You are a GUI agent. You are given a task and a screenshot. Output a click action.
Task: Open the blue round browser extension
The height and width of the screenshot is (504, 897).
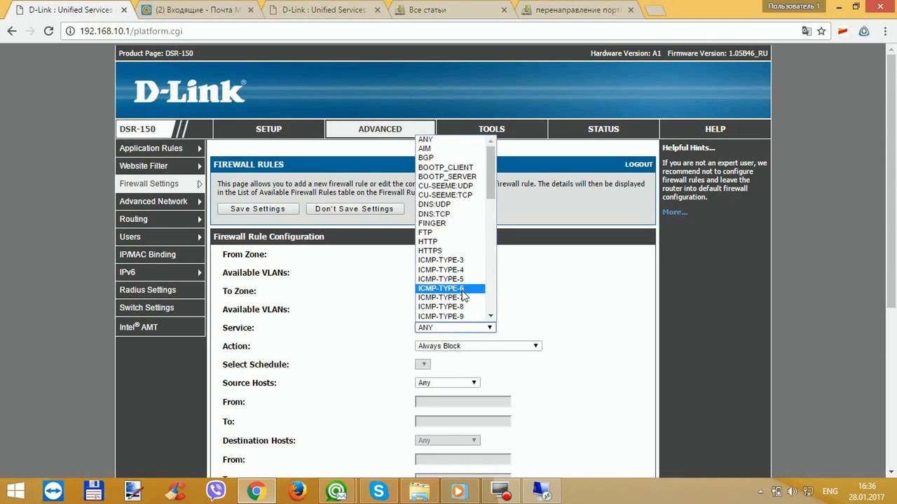(x=864, y=31)
